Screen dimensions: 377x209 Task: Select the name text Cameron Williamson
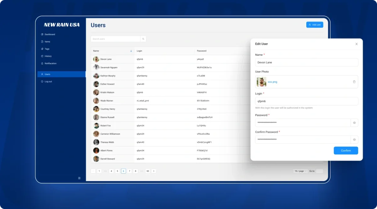[110, 134]
